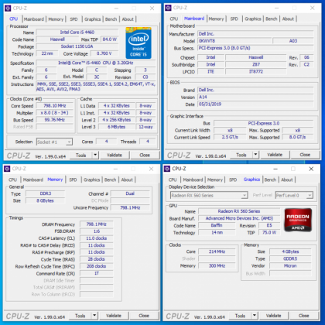The width and height of the screenshot is (325, 325).
Task: Switch to CPU tab in Mainboard window
Action: 174,19
